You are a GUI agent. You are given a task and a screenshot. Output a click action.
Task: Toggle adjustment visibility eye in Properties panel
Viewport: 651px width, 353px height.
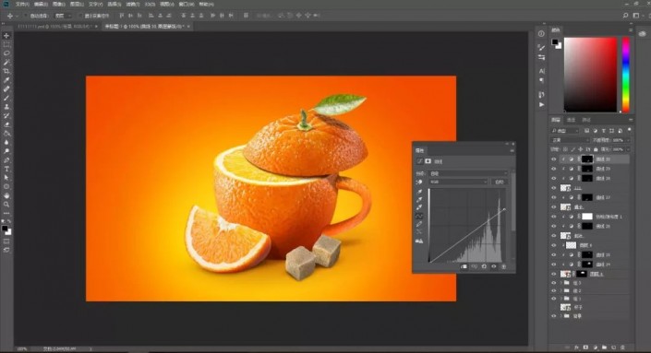pyautogui.click(x=494, y=266)
